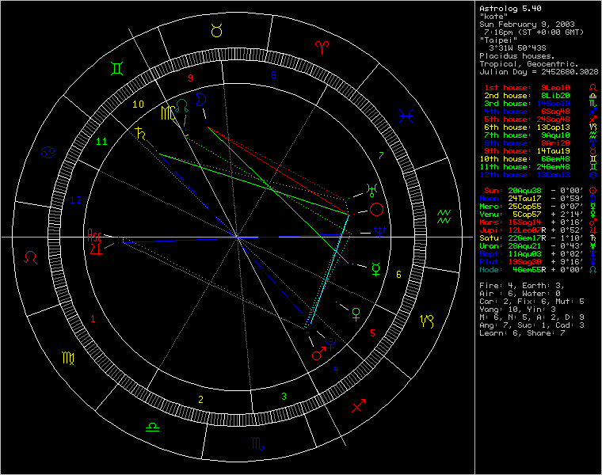Select the red Jupiter symbol near Asc

96,249
